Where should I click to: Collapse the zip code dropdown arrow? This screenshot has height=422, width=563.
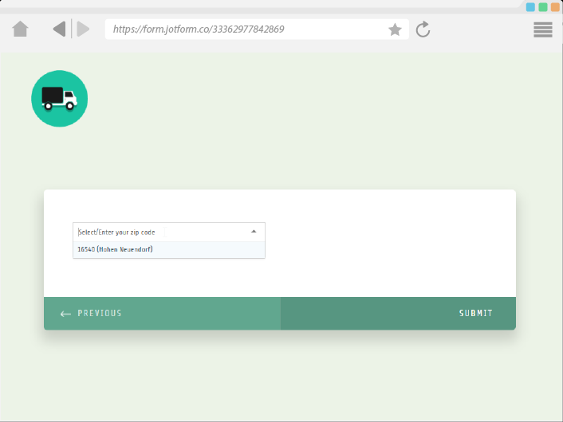254,232
